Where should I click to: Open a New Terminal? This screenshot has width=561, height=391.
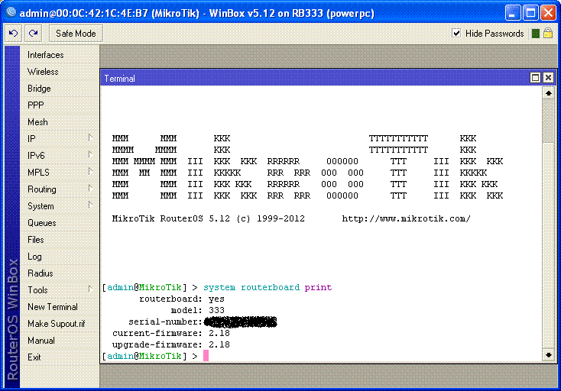[53, 307]
